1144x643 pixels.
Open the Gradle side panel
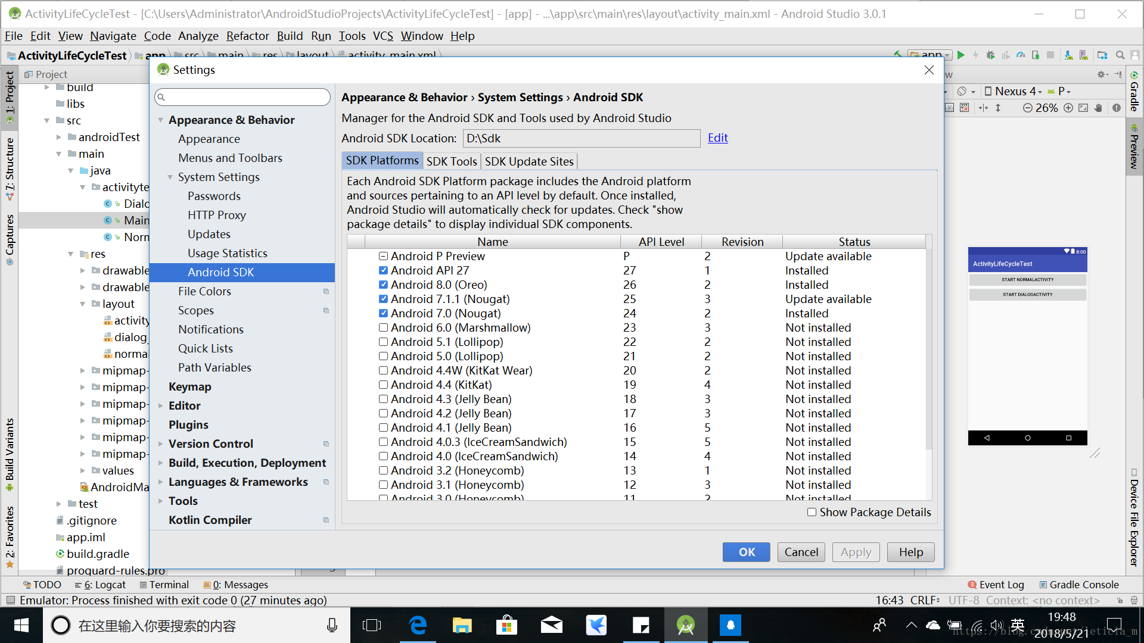1134,91
